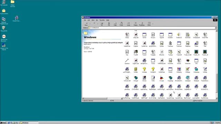Open the View menu
Viewport: 221px width, 124px height.
pyautogui.click(x=93, y=20)
